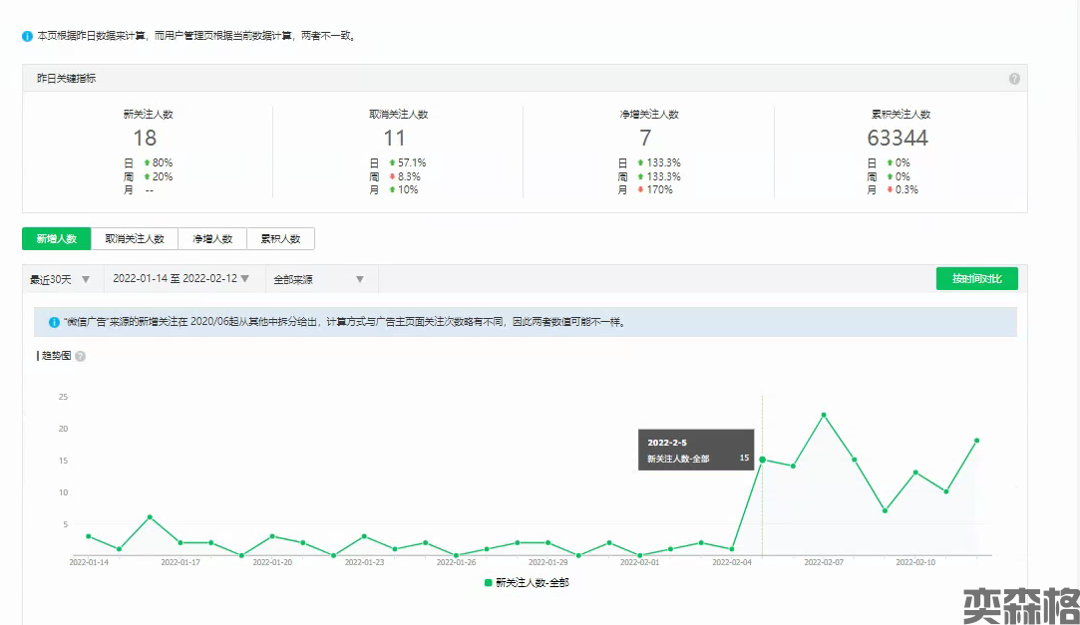Click the highlighted 2022-2-5 data point
The image size is (1080, 625).
tap(762, 460)
